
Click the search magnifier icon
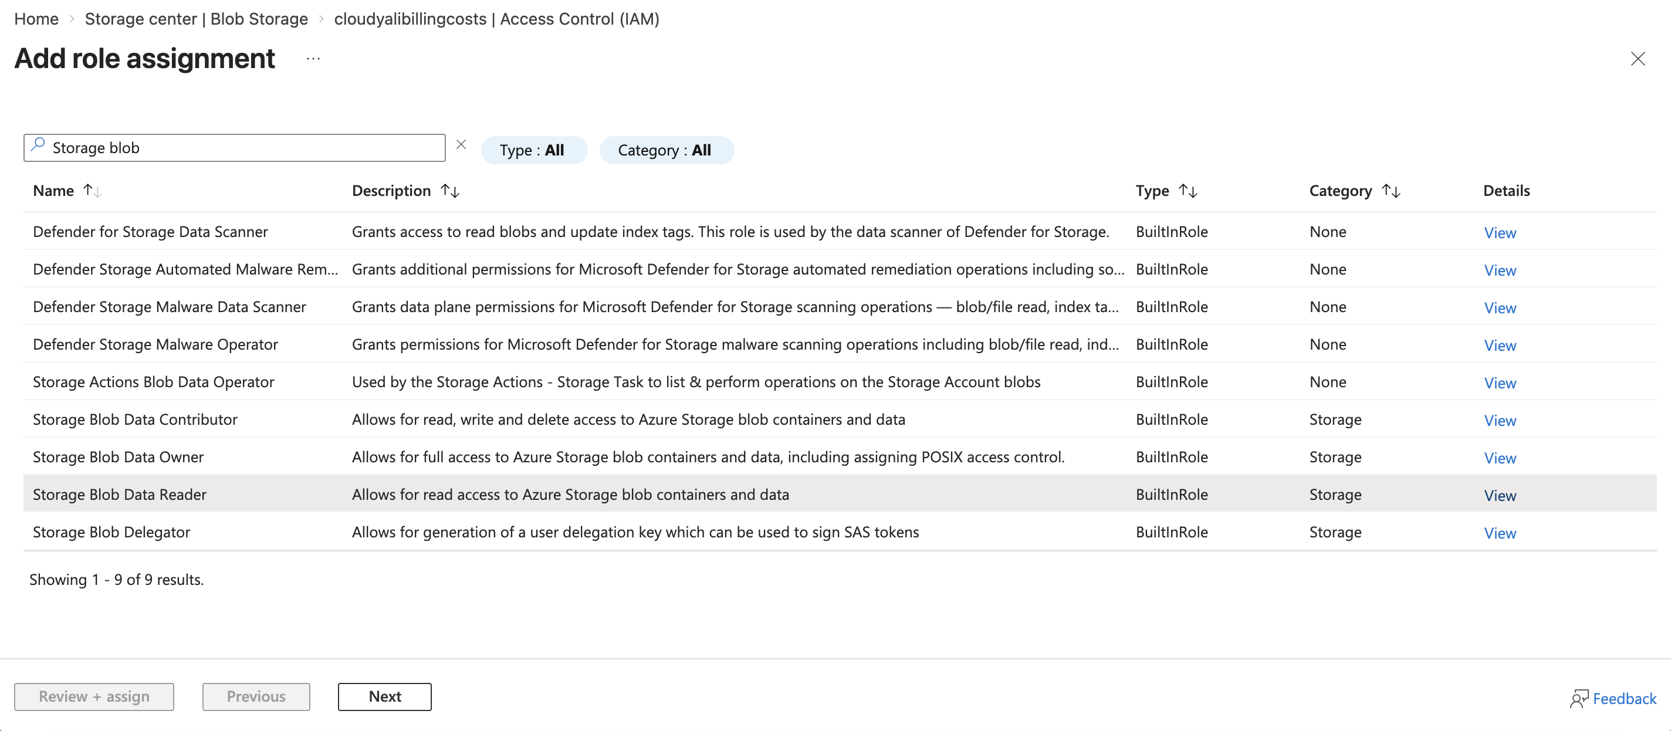pyautogui.click(x=38, y=147)
